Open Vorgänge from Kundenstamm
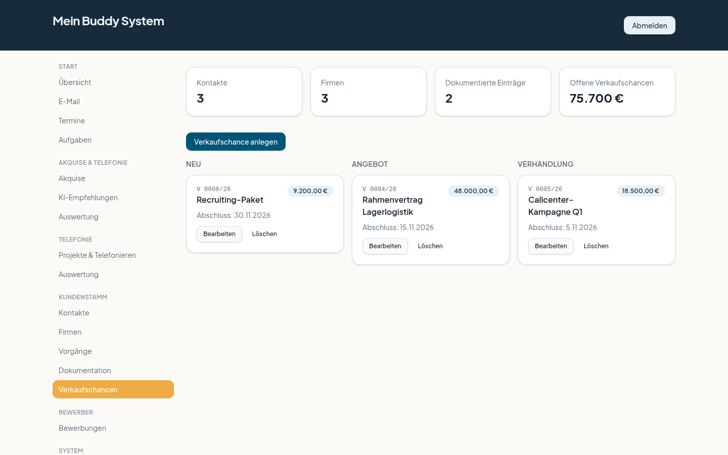 pyautogui.click(x=113, y=351)
